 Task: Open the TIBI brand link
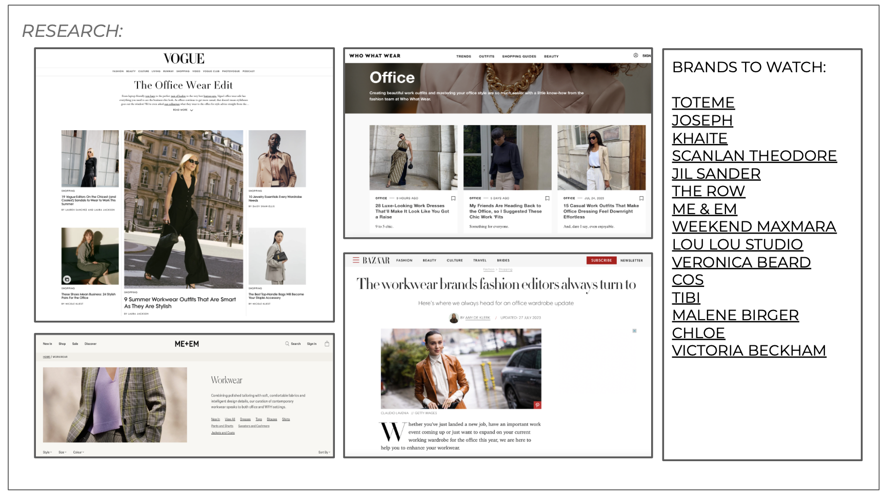pos(686,298)
